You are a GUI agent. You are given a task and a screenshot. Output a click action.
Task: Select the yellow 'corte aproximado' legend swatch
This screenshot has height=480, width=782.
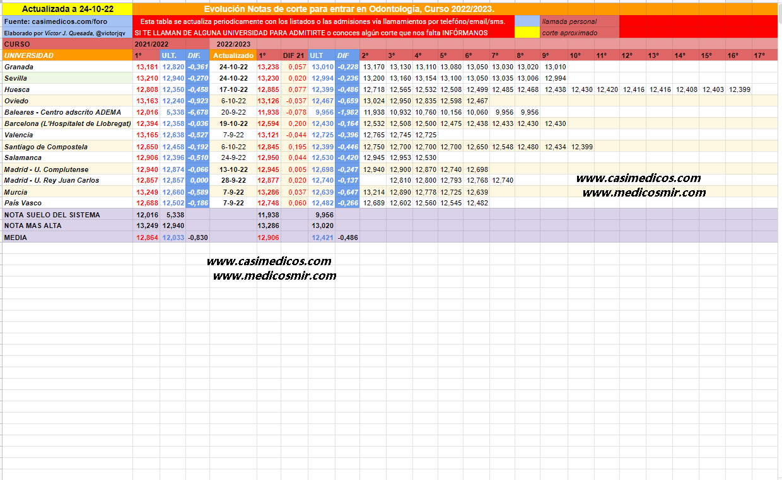(x=527, y=33)
